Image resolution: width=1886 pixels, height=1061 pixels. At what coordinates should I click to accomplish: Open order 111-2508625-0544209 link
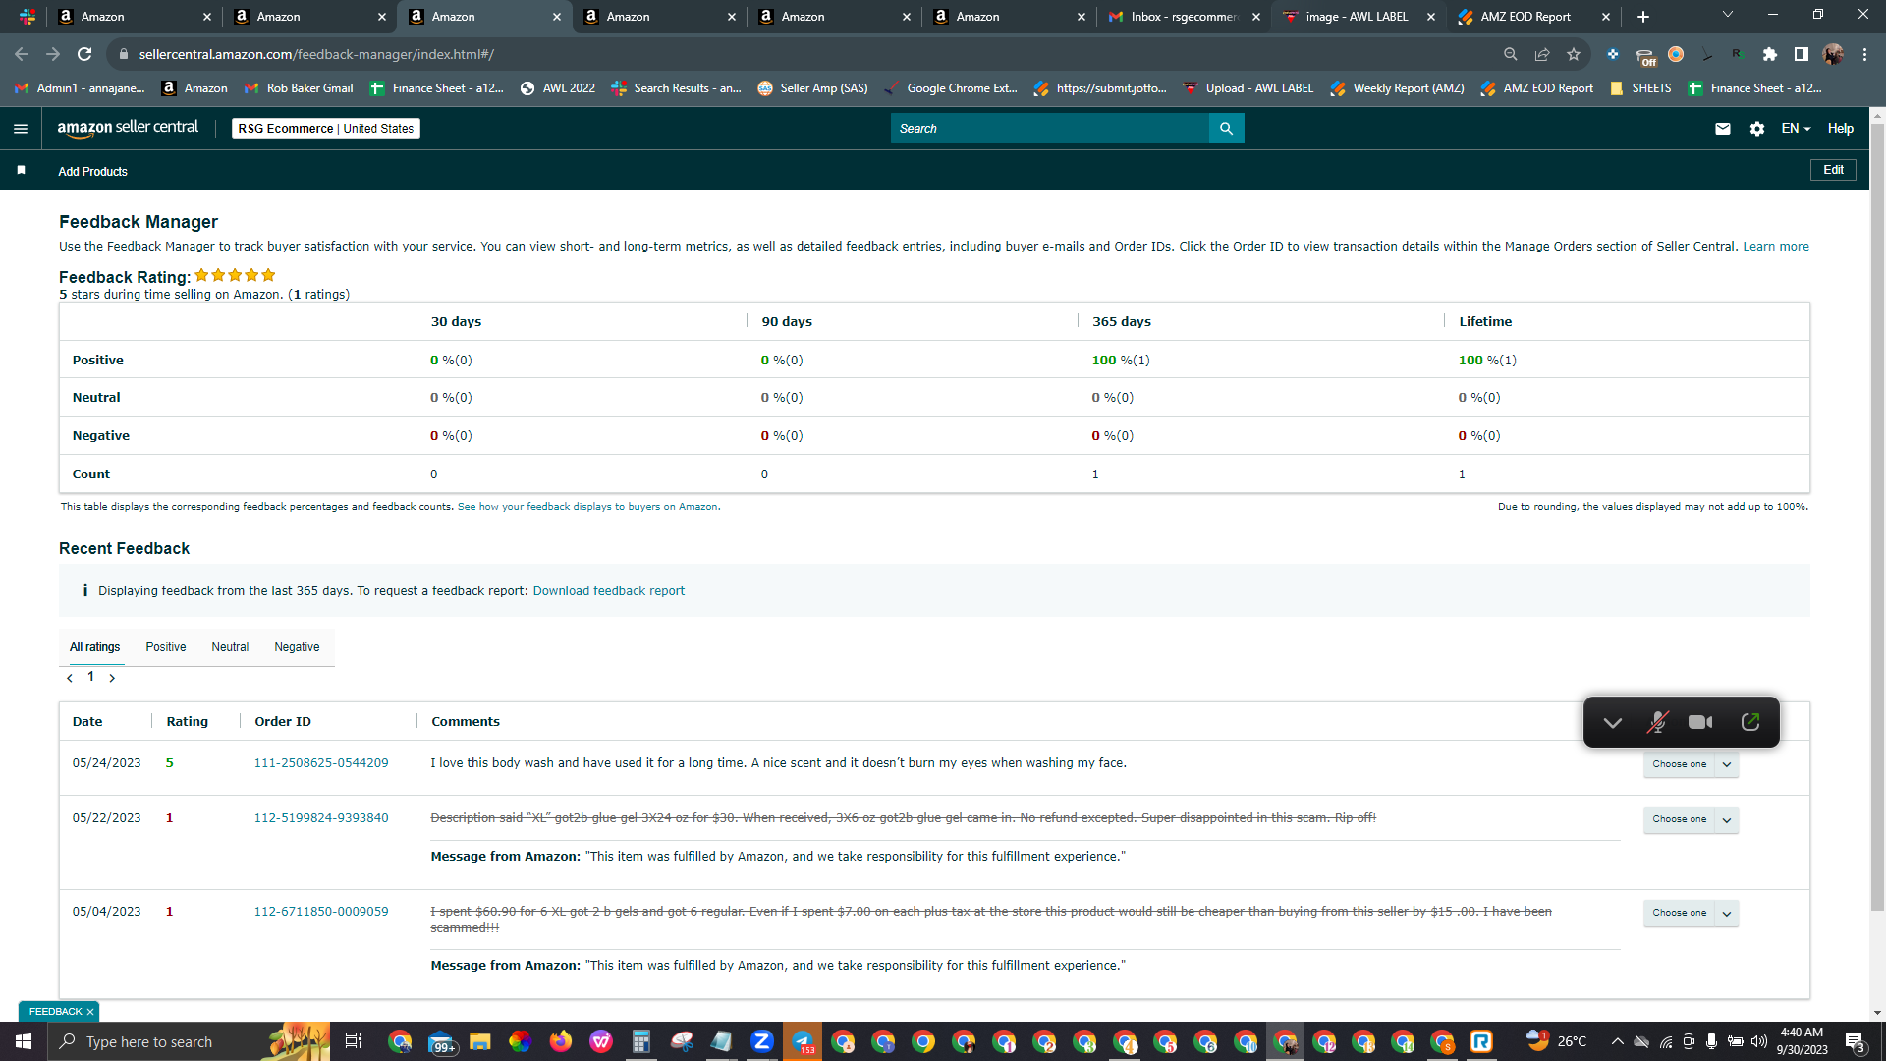(321, 763)
